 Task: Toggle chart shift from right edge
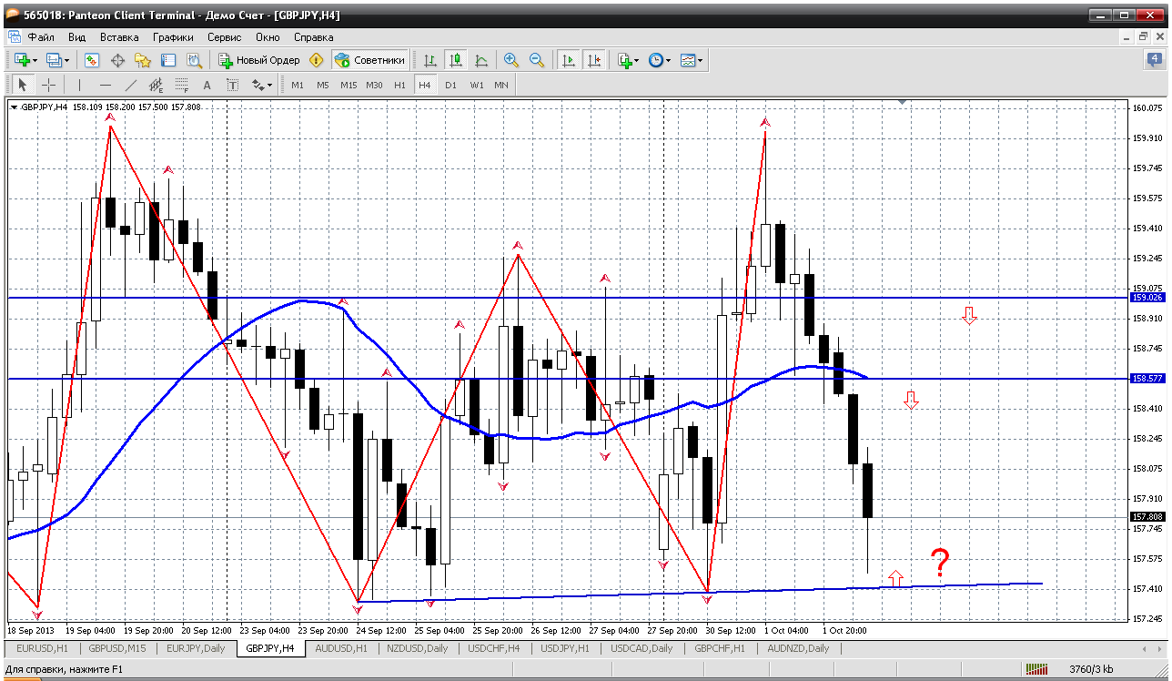pos(594,60)
